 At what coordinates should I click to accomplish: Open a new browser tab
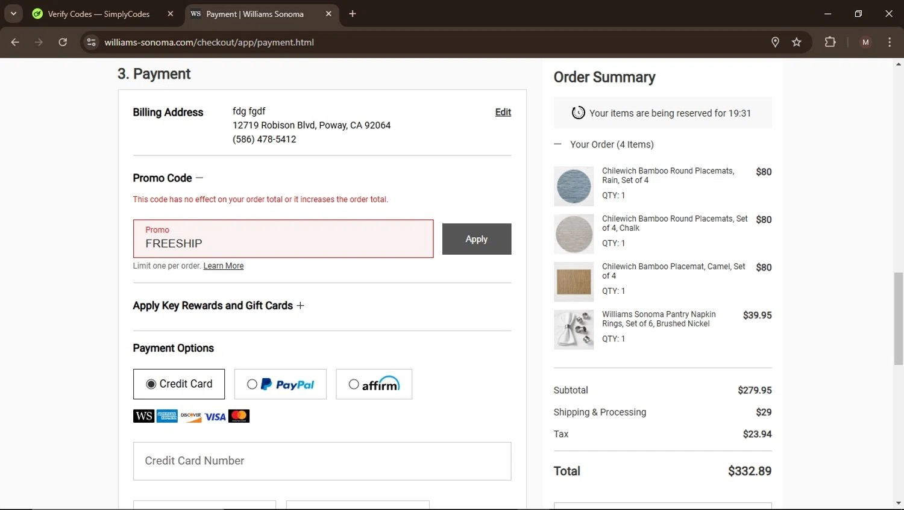coord(353,14)
